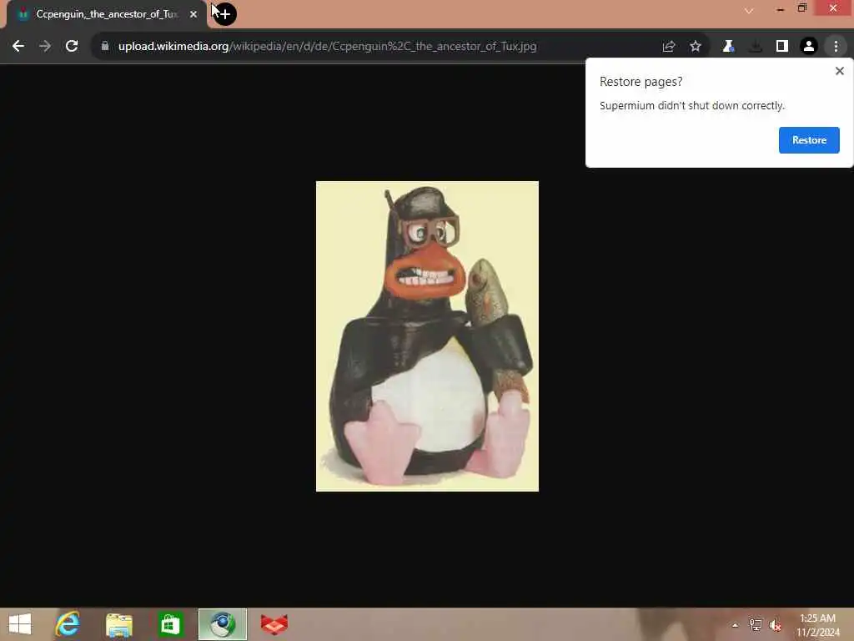Click the Restore button
854x641 pixels.
click(809, 140)
